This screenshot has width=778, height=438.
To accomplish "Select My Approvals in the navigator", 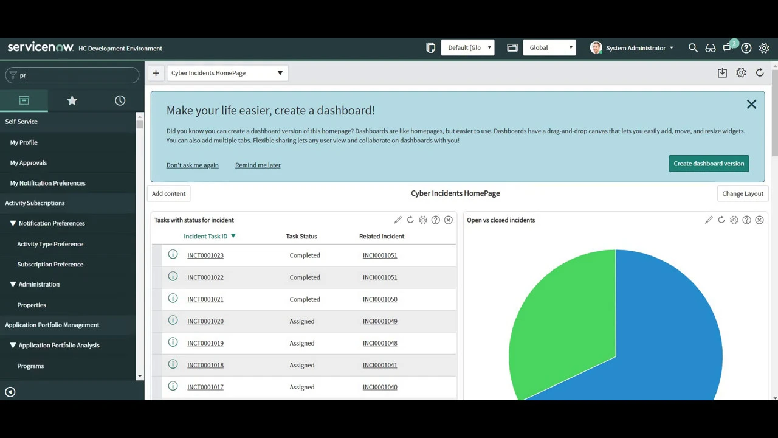I will pyautogui.click(x=29, y=162).
